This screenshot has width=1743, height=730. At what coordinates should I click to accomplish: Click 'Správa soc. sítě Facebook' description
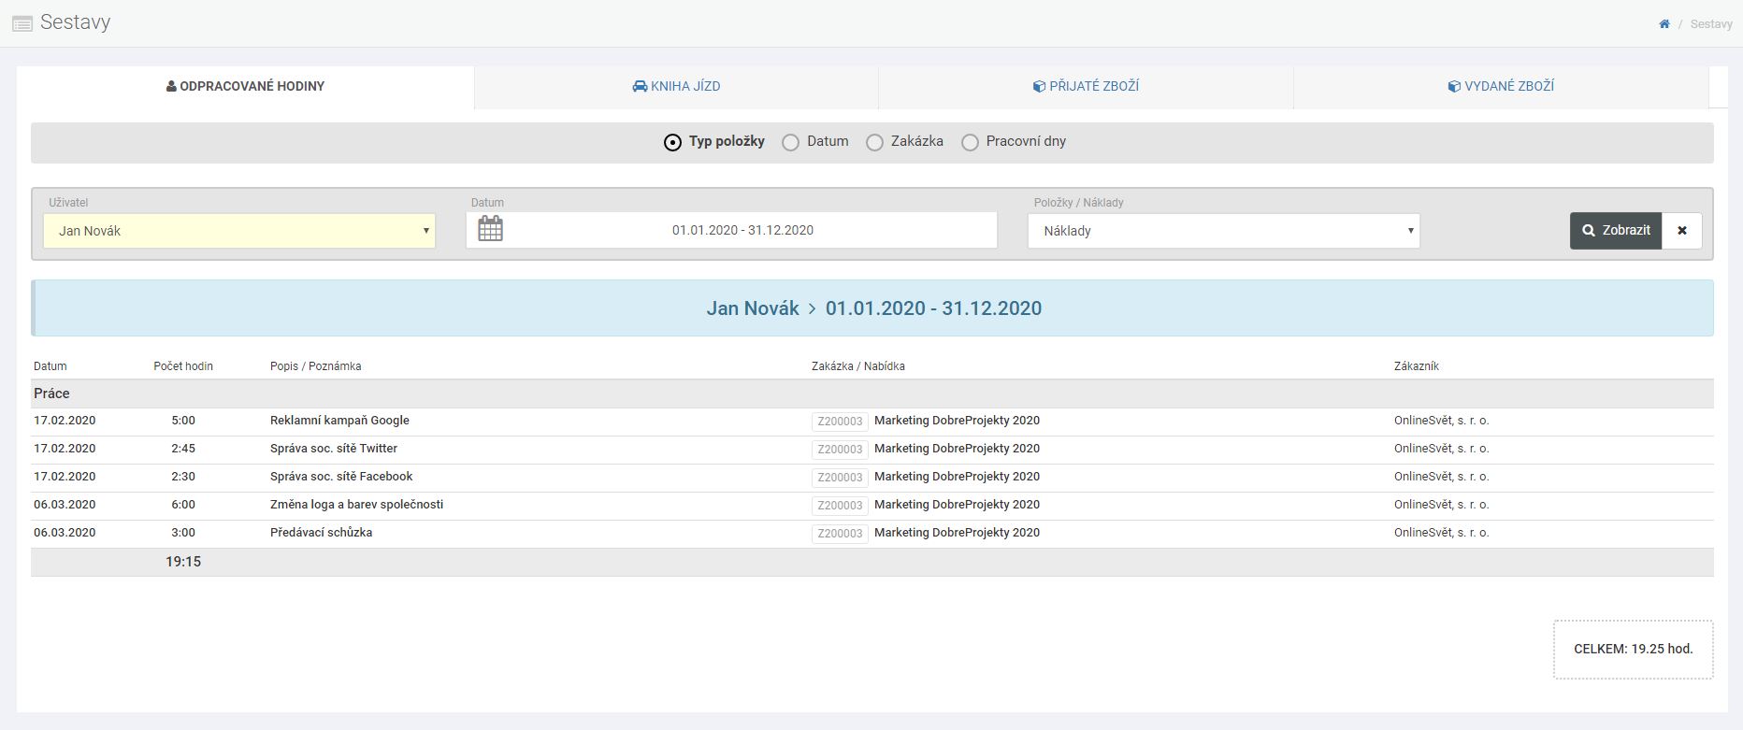point(341,477)
